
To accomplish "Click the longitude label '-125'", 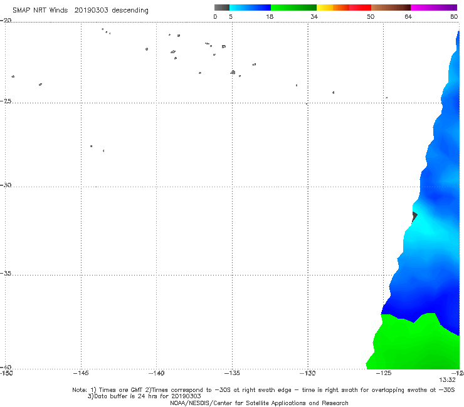I will pos(384,373).
